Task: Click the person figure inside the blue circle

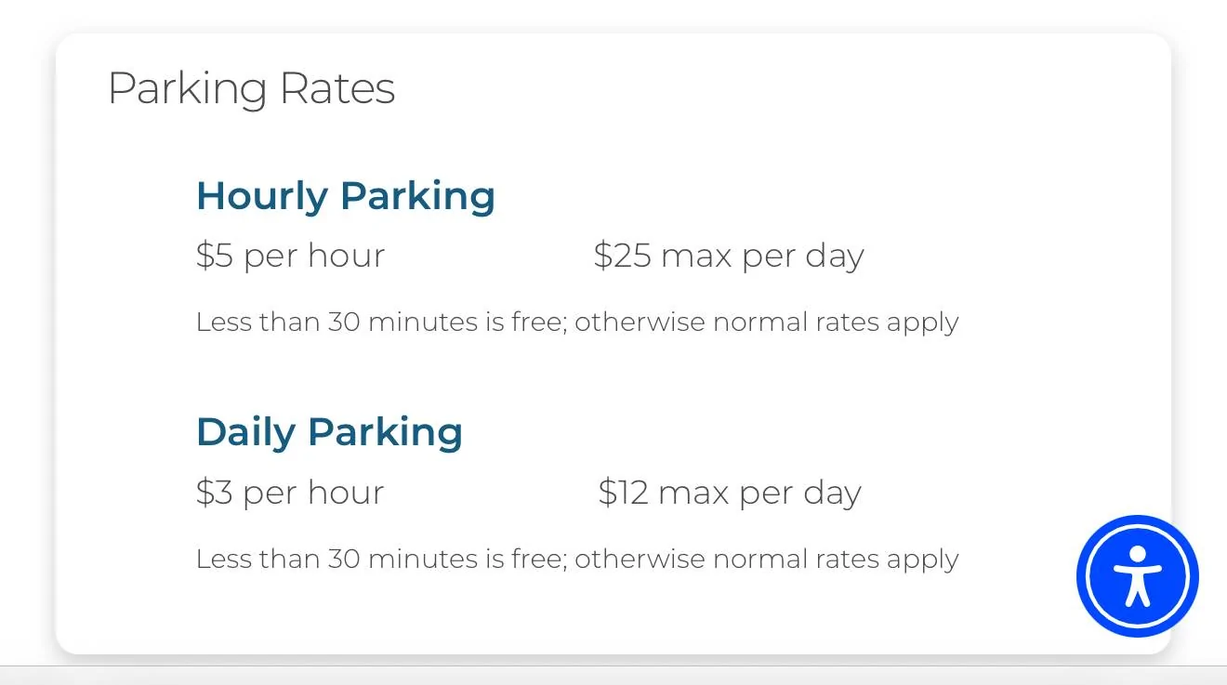Action: tap(1137, 576)
